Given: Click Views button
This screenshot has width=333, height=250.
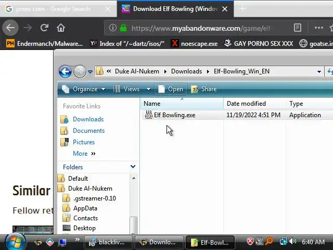Looking at the screenshot, I should pos(126,89).
